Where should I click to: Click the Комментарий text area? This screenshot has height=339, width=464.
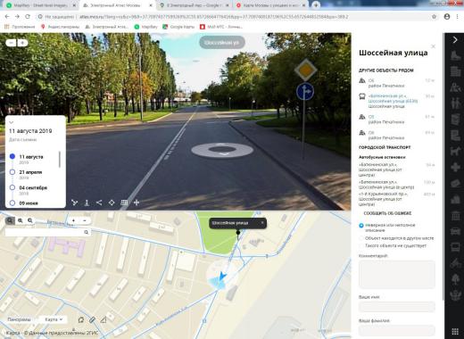coord(397,274)
